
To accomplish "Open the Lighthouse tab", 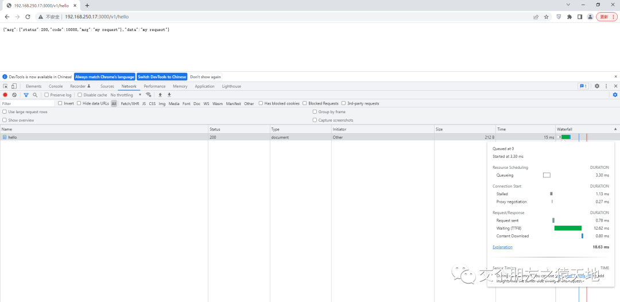I will (231, 86).
